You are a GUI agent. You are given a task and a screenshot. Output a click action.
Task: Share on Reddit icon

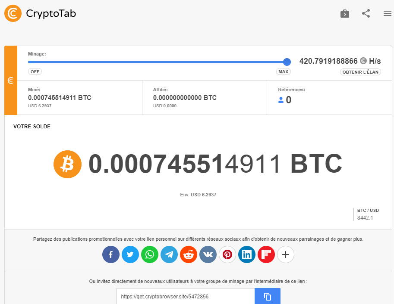(x=189, y=254)
